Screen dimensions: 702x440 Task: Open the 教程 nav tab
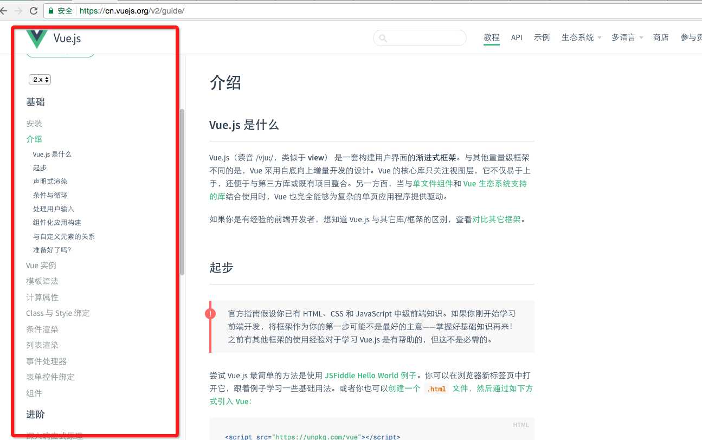(x=492, y=37)
